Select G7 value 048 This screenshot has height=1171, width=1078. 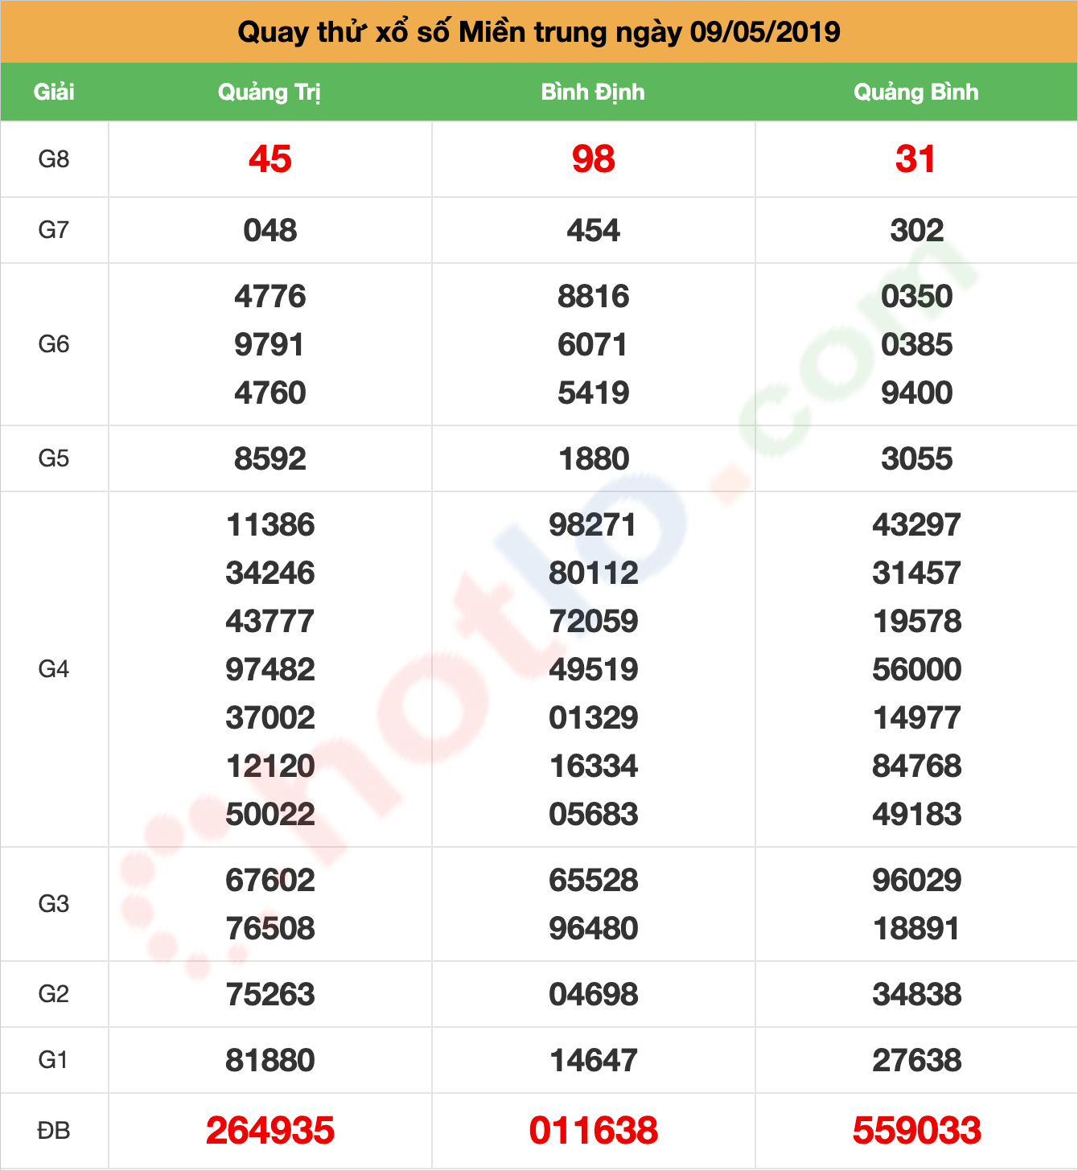(x=270, y=231)
